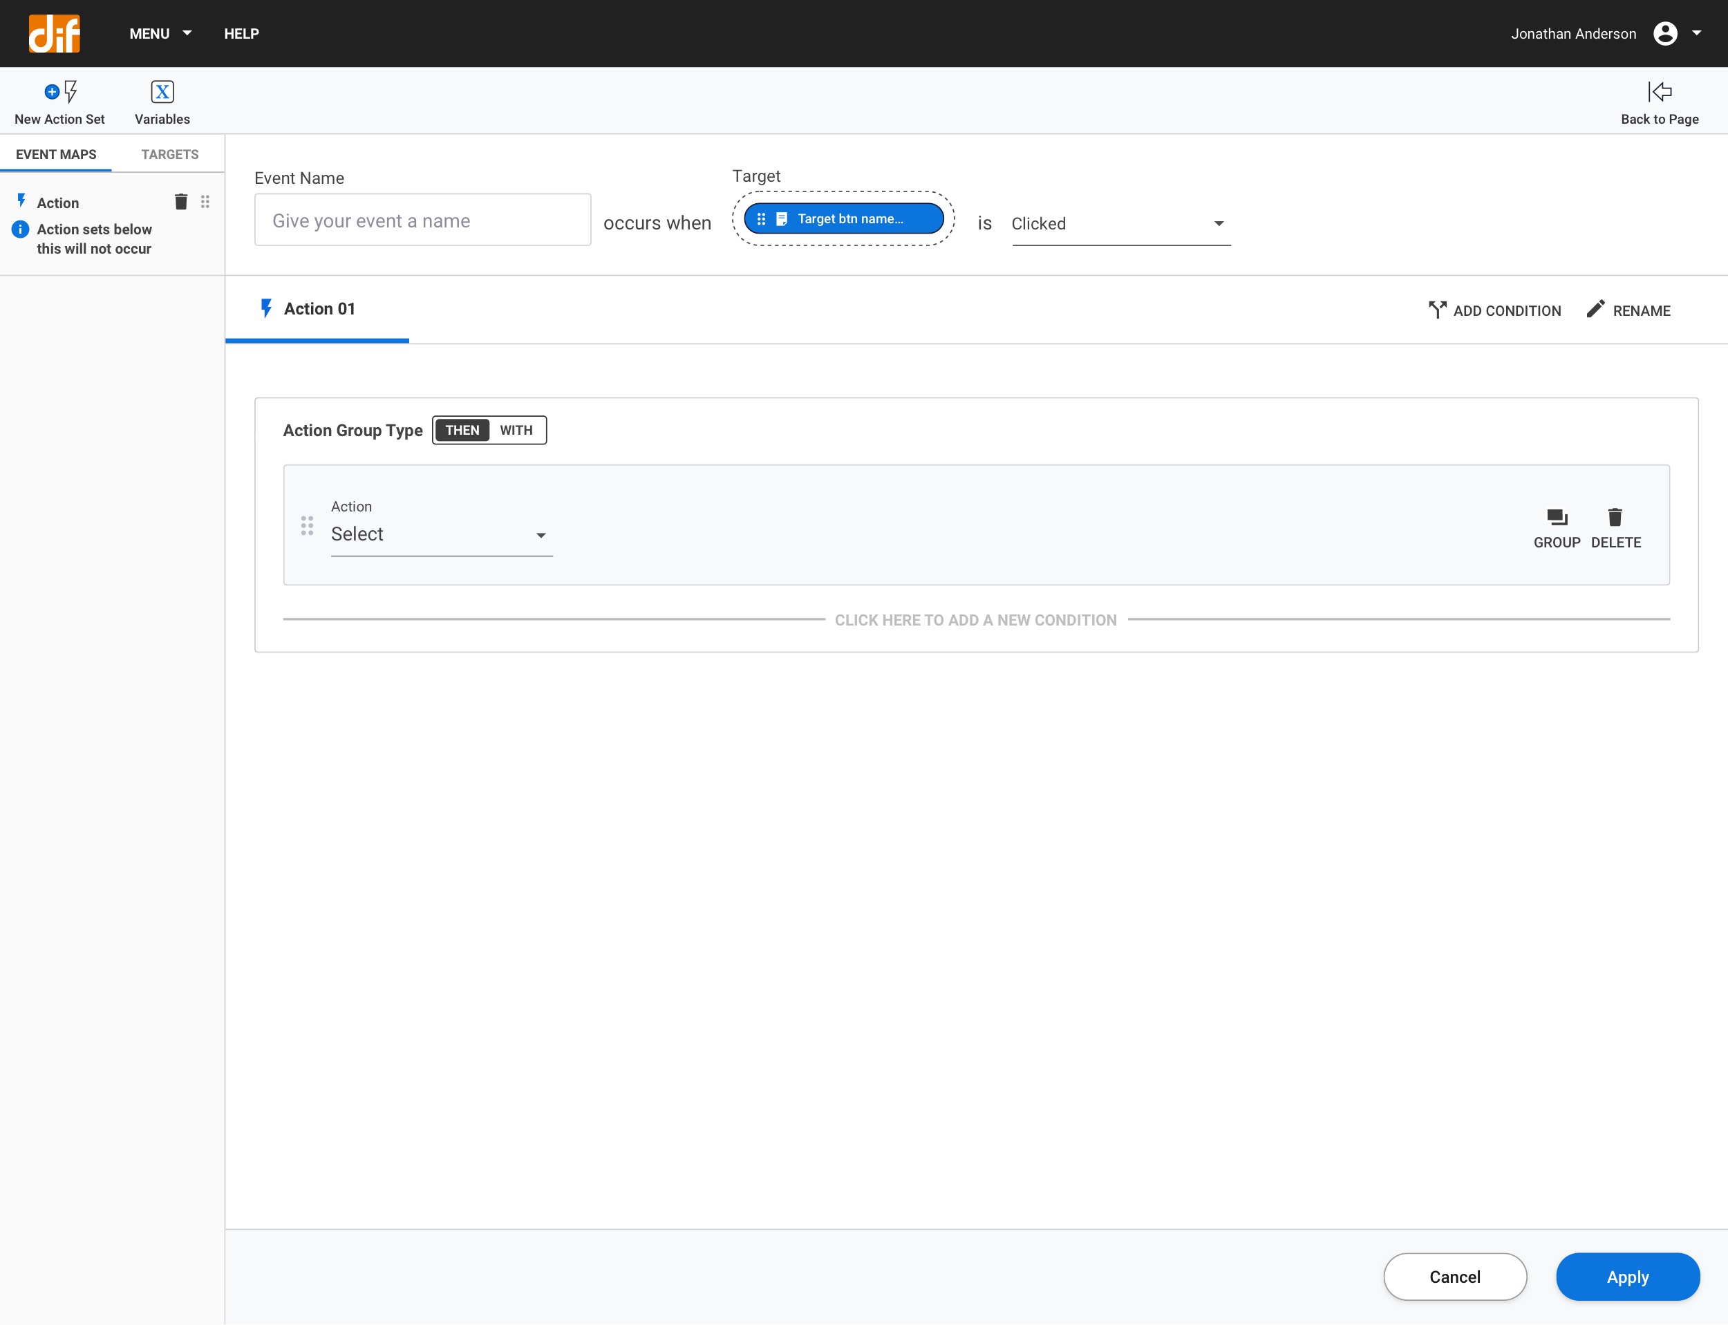Select the Action item in sidebar

(x=57, y=203)
